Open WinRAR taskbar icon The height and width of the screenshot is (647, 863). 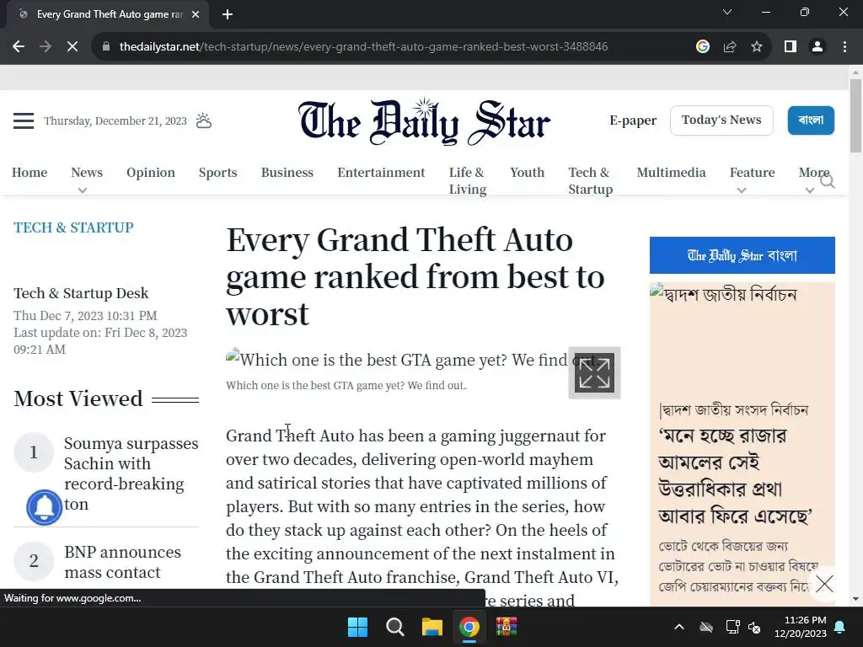pyautogui.click(x=507, y=627)
